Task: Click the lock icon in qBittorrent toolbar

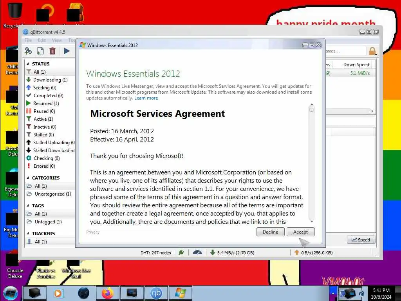Action: pyautogui.click(x=372, y=51)
